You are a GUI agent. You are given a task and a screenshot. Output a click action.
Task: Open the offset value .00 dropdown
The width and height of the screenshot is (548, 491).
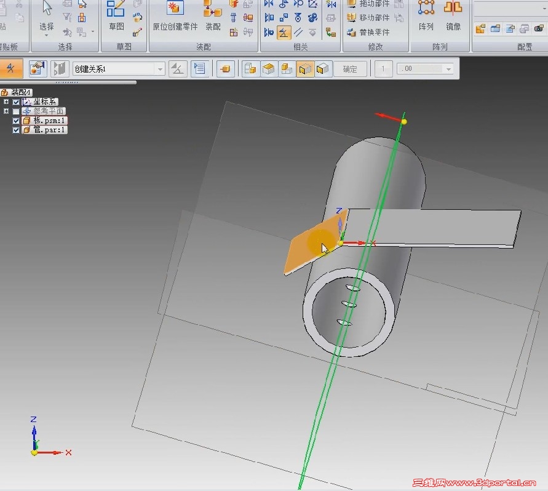click(449, 70)
